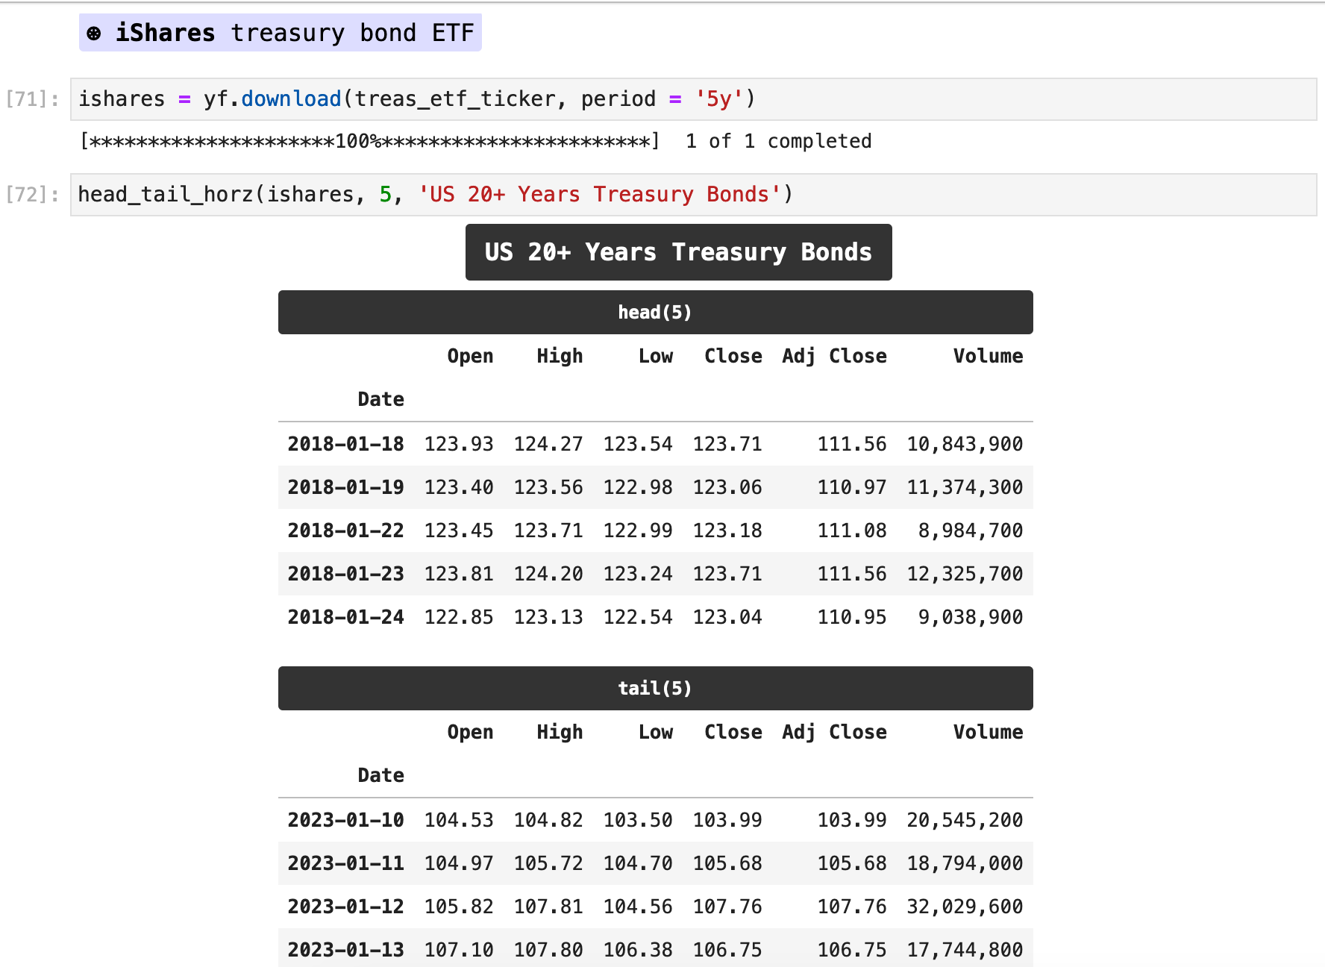The height and width of the screenshot is (967, 1325).
Task: Click the High value 124.20
Action: [x=548, y=575]
